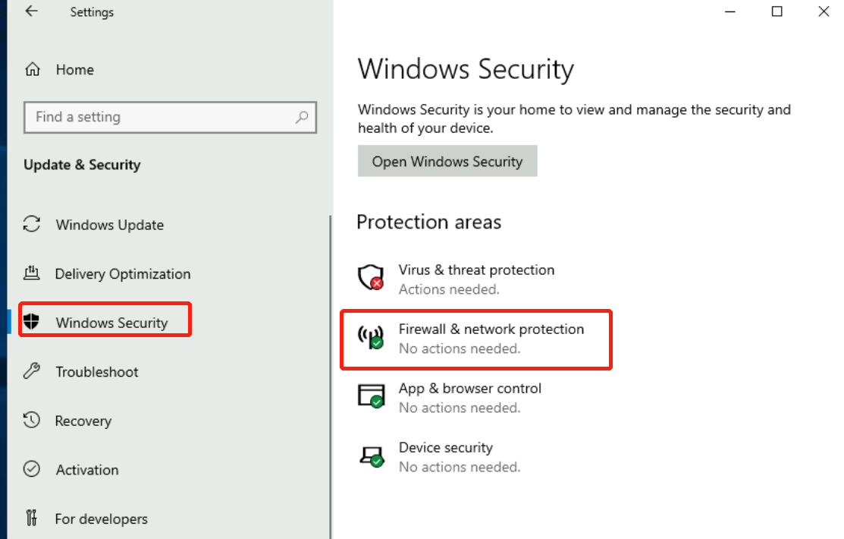
Task: Click the Firewall network antenna icon
Action: (372, 337)
